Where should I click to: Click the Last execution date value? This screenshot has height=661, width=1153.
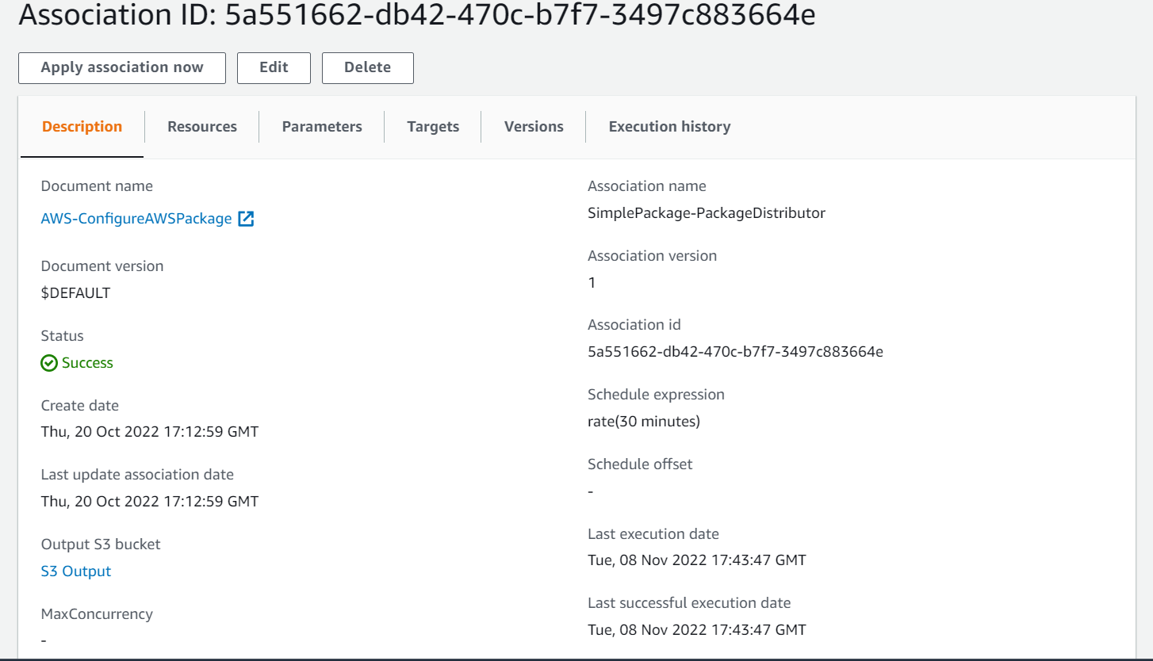696,560
